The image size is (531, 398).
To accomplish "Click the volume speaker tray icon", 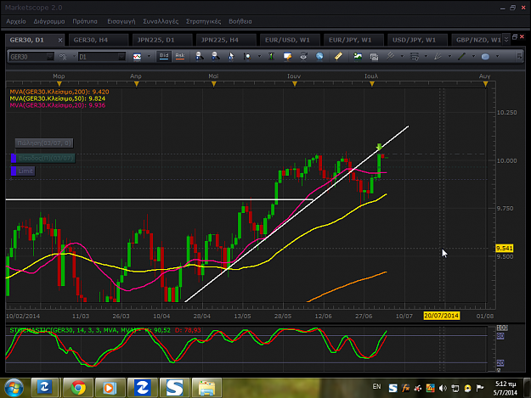I will [443, 388].
